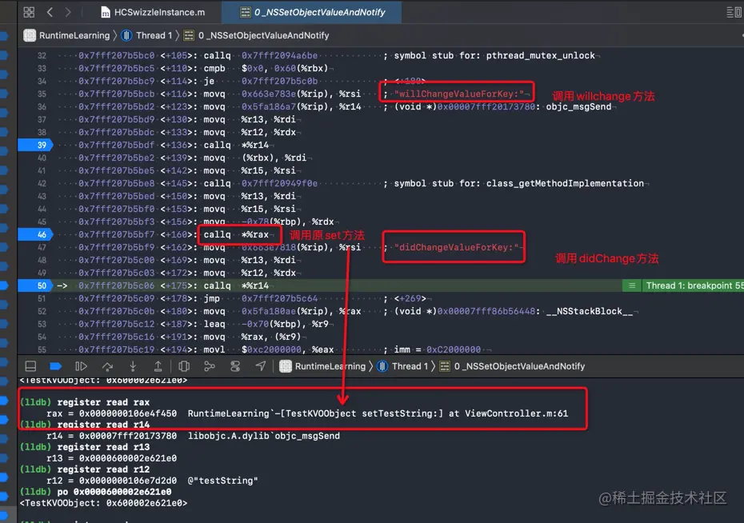Click 'register read r13' command in console
The image size is (744, 523).
pos(103,447)
